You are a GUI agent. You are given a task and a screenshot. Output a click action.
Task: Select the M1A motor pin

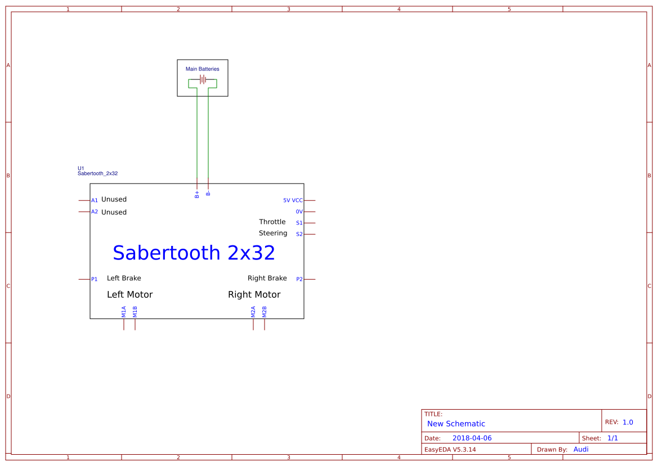tap(124, 312)
